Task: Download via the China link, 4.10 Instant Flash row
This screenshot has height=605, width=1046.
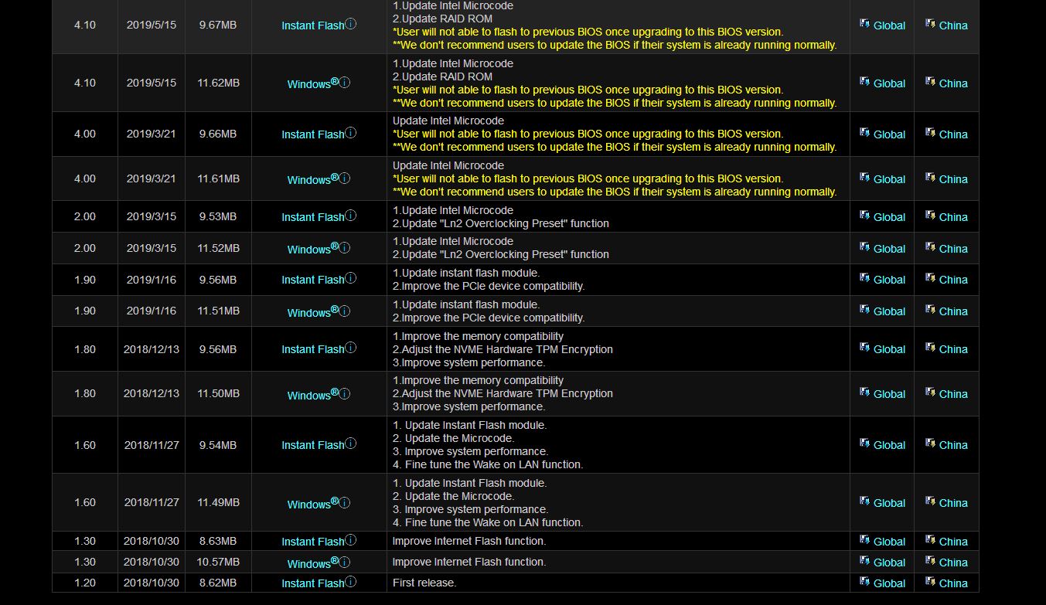Action: click(x=953, y=25)
